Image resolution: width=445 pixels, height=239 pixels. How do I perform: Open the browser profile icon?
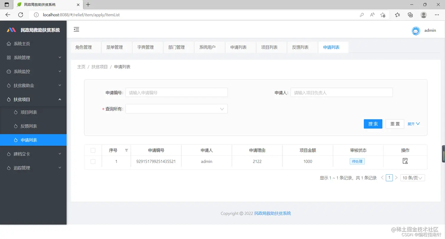(x=424, y=15)
